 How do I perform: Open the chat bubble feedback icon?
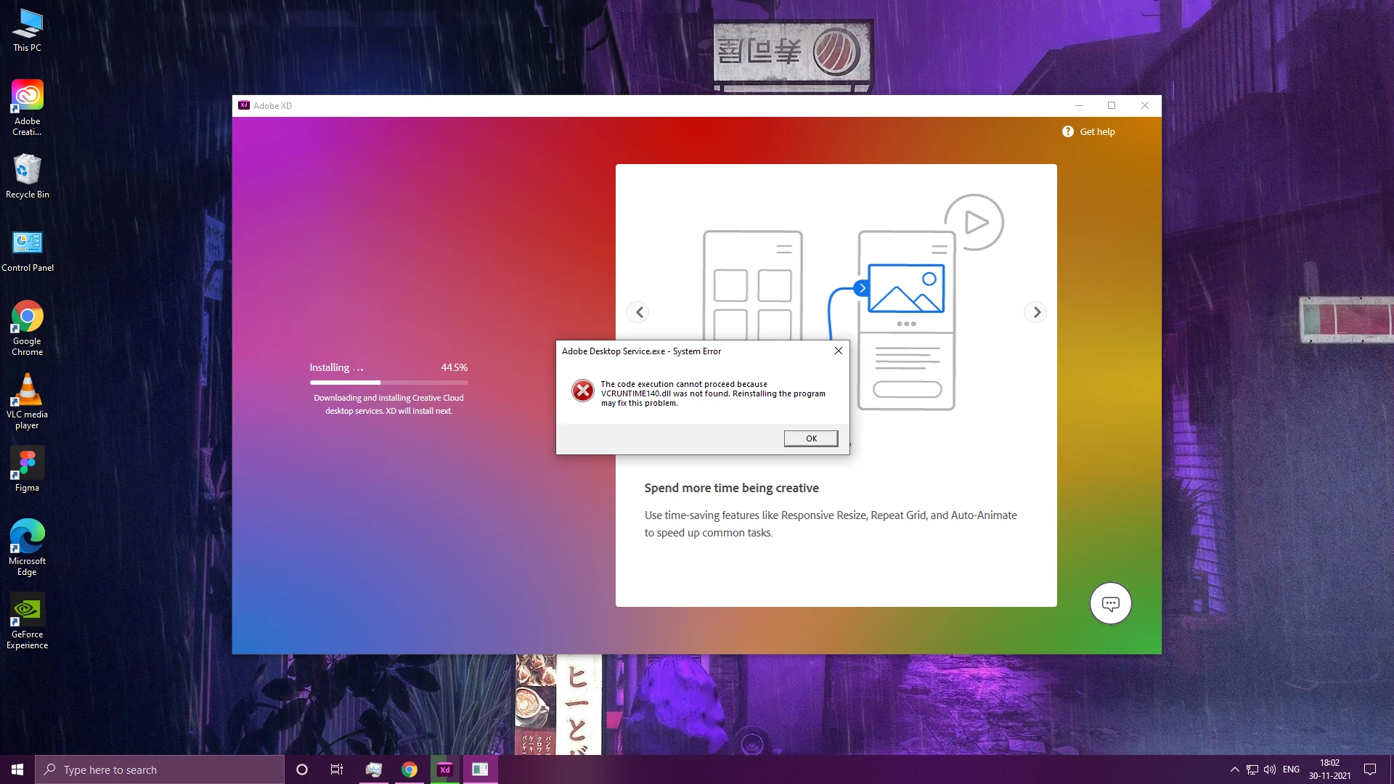pyautogui.click(x=1110, y=603)
